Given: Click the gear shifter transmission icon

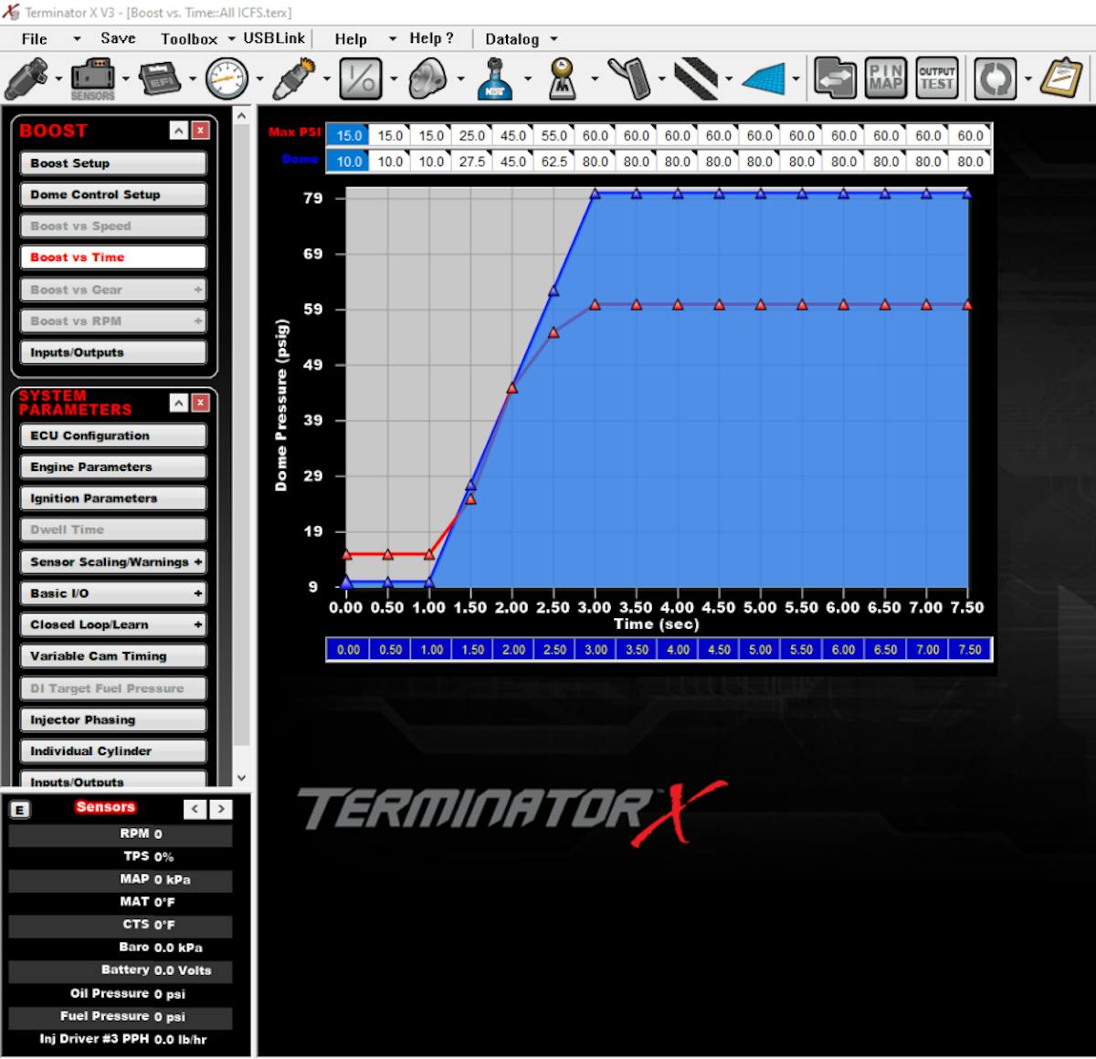Looking at the screenshot, I should click(562, 79).
